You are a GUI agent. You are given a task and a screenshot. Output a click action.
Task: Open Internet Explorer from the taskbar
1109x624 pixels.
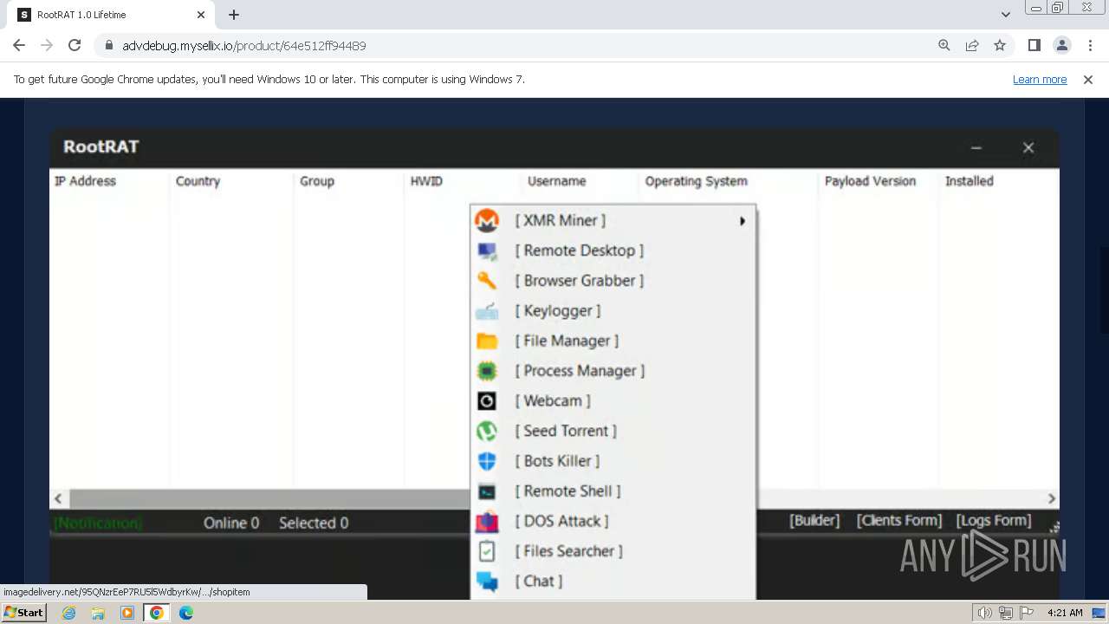click(68, 613)
